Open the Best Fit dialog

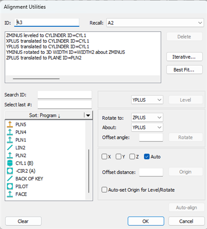[184, 70]
